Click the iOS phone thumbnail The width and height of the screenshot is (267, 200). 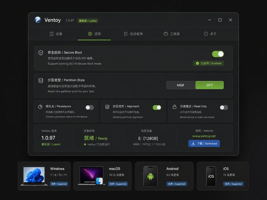click(211, 176)
